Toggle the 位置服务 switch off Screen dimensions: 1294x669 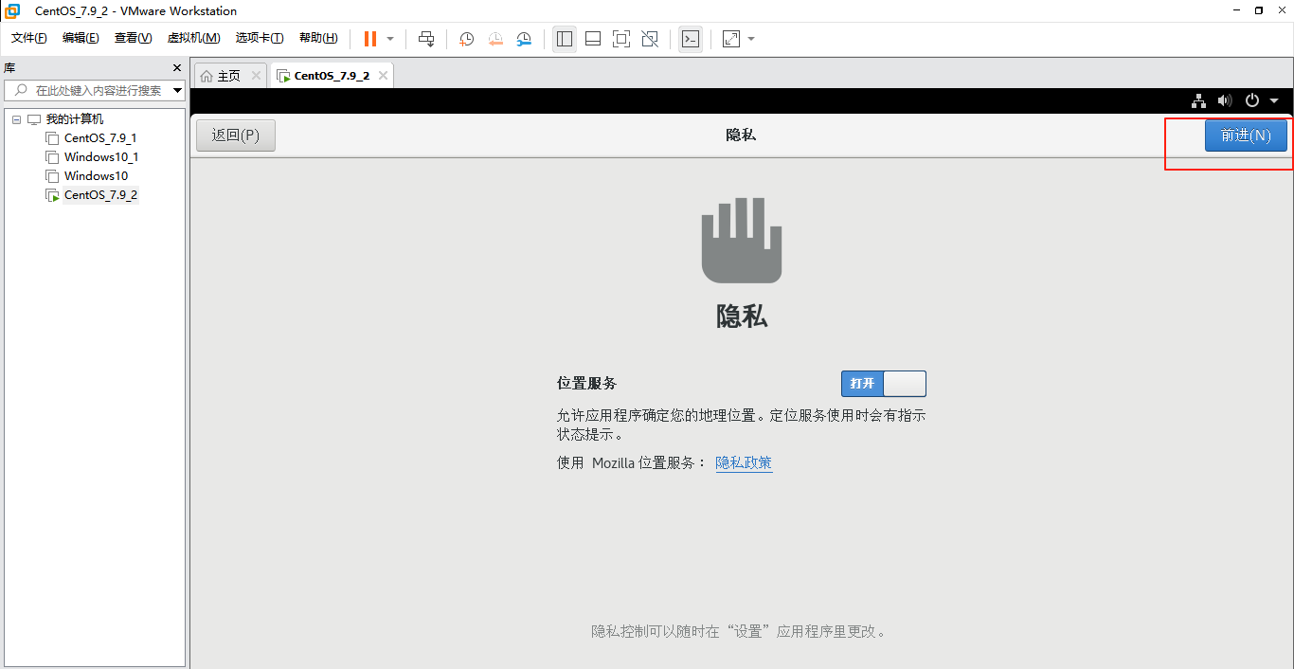[883, 384]
